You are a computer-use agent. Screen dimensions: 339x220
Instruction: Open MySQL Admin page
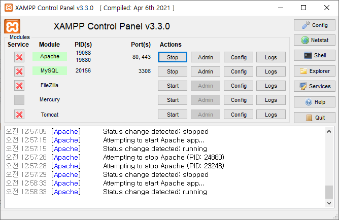[206, 71]
